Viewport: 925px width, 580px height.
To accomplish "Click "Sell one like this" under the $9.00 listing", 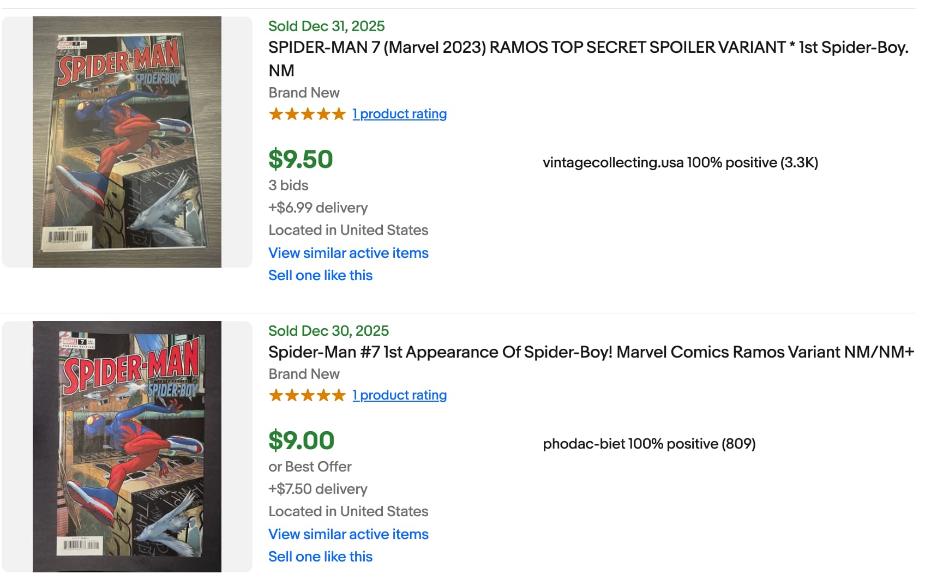I will point(320,557).
